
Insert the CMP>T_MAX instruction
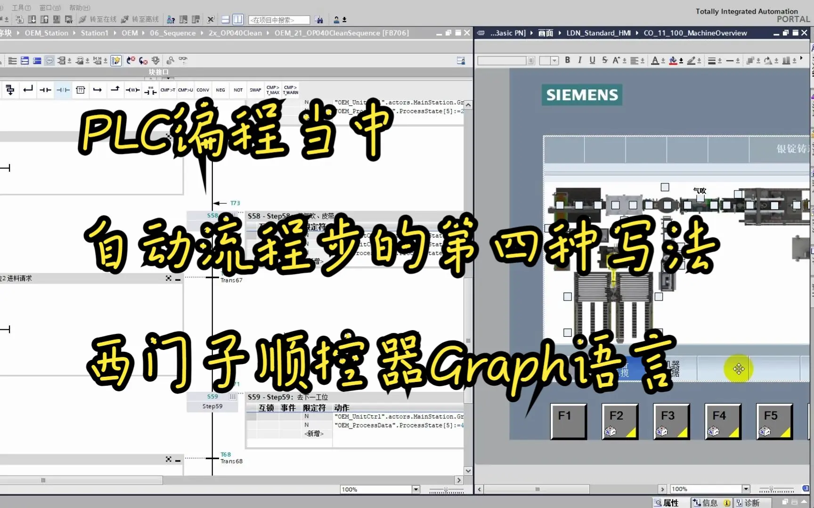pyautogui.click(x=273, y=90)
